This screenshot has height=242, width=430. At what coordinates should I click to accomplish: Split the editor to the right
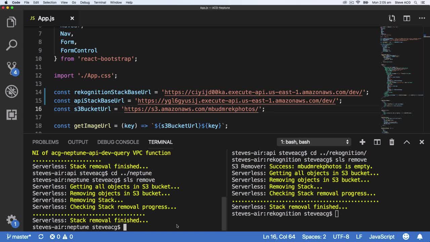407,18
